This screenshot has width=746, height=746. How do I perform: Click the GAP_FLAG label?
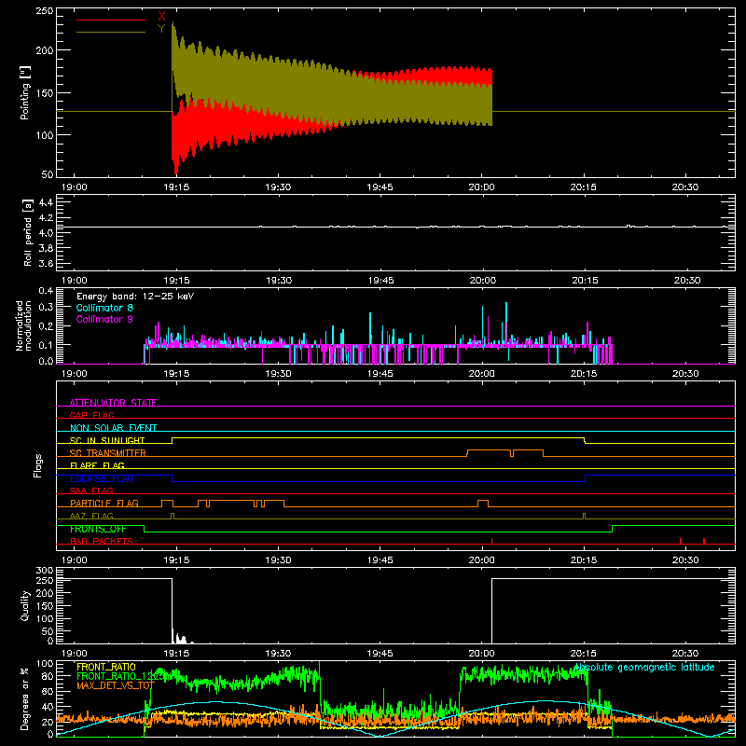91,415
